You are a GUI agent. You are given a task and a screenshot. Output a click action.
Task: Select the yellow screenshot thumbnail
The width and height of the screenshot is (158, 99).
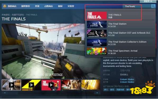(x=91, y=85)
